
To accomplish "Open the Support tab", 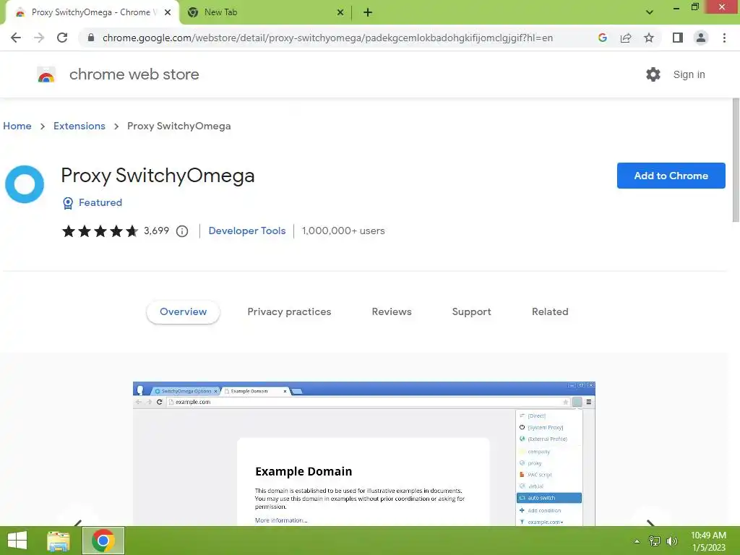I will 471,312.
